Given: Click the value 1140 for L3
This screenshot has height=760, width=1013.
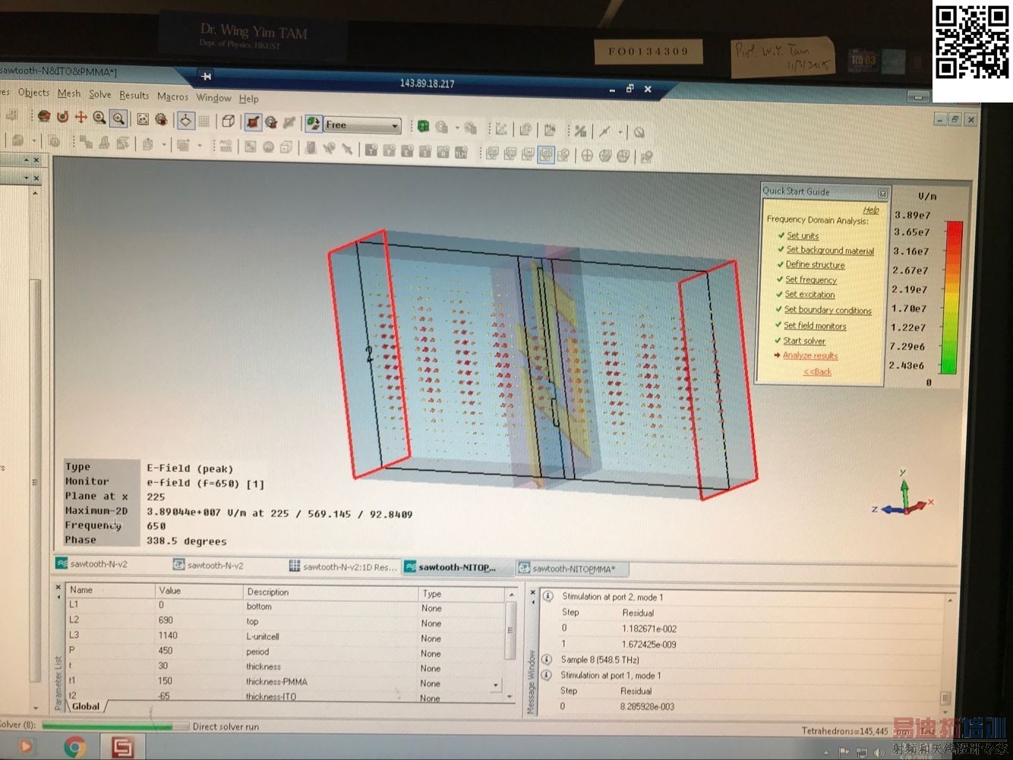Looking at the screenshot, I should point(167,635).
